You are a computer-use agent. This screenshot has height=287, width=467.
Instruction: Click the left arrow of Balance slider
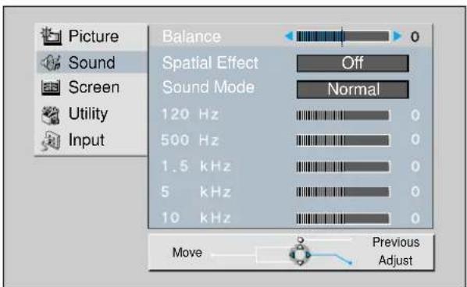click(289, 37)
